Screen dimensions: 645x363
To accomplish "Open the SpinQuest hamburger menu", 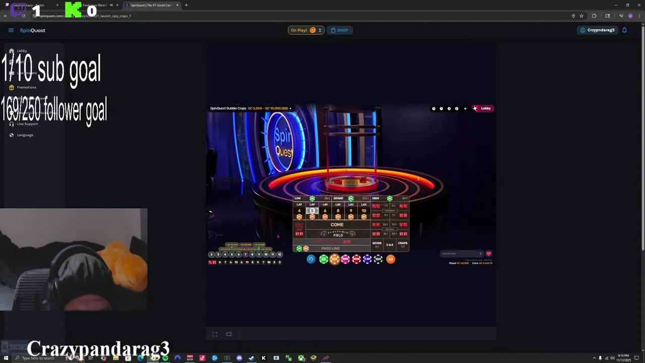I will point(11,30).
